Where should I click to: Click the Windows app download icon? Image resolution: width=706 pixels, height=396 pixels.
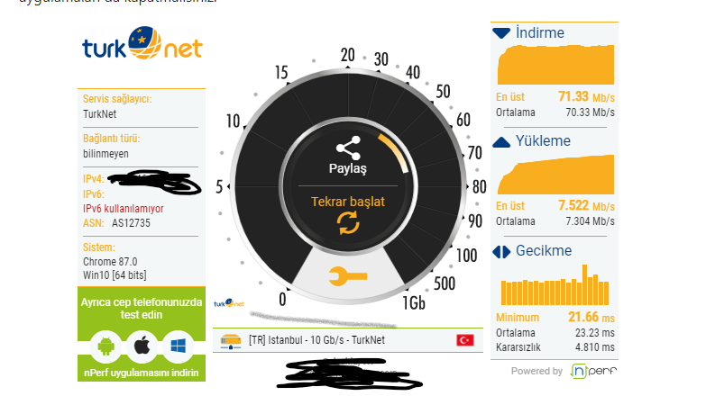point(179,346)
